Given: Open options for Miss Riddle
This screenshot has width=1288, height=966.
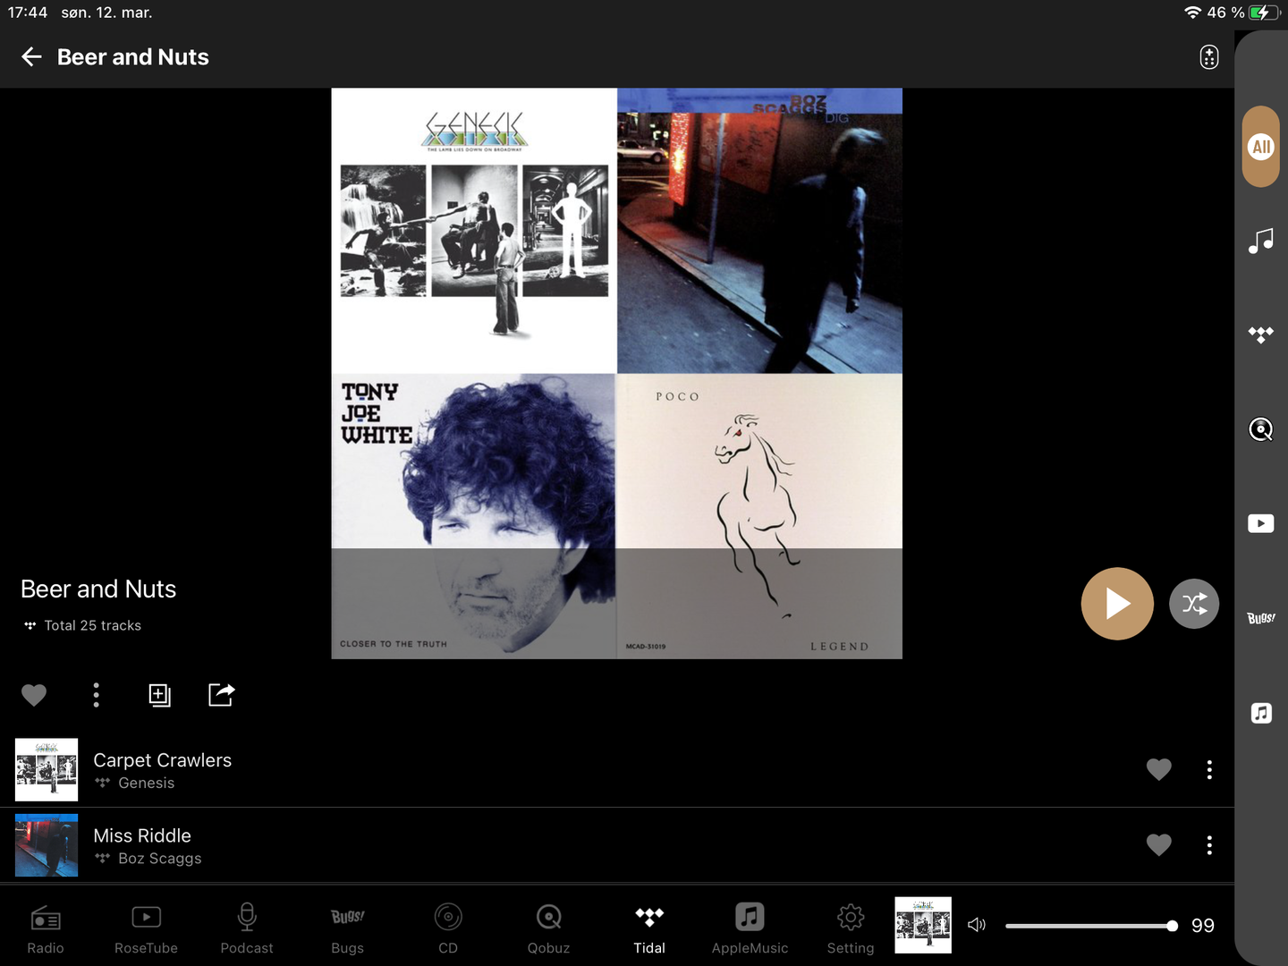Looking at the screenshot, I should coord(1209,845).
